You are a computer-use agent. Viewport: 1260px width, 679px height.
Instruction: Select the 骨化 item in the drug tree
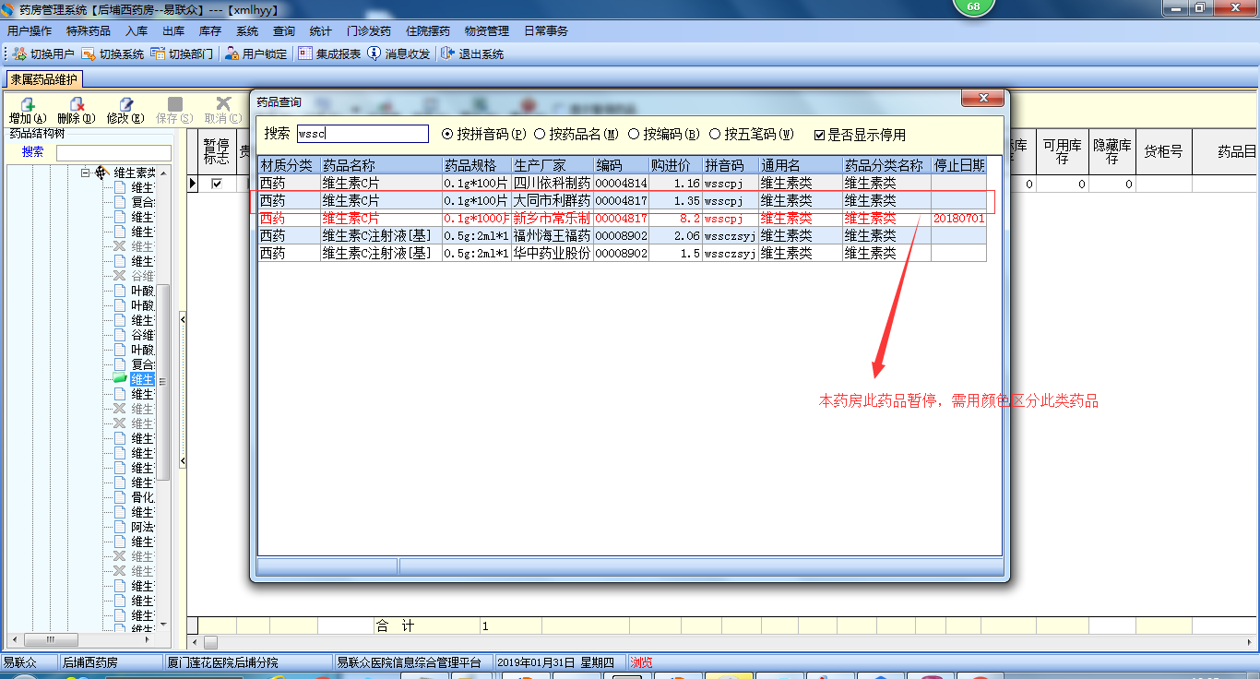click(142, 497)
